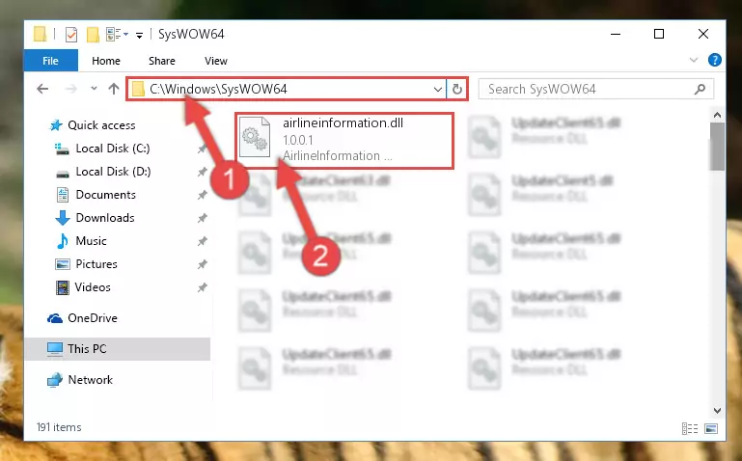Click the C:\Windows\SysWOW64 address bar
Image resolution: width=742 pixels, height=461 pixels.
pyautogui.click(x=287, y=89)
